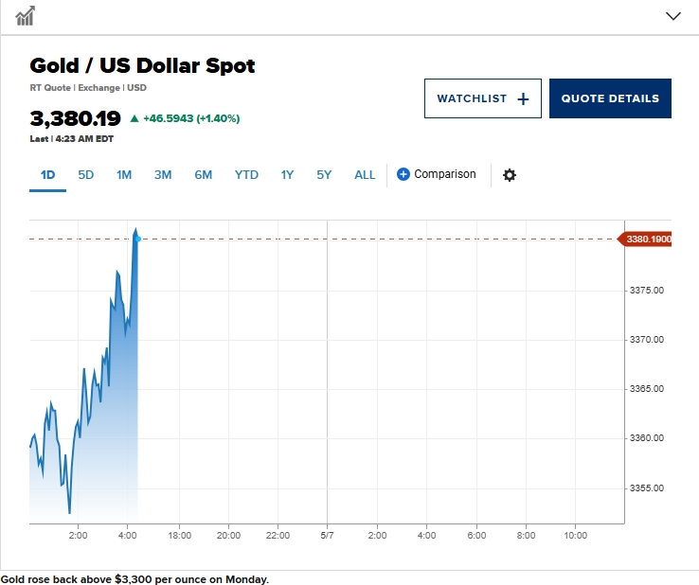This screenshot has width=699, height=585.
Task: Collapse the widget with the top-right chevron
Action: (673, 16)
